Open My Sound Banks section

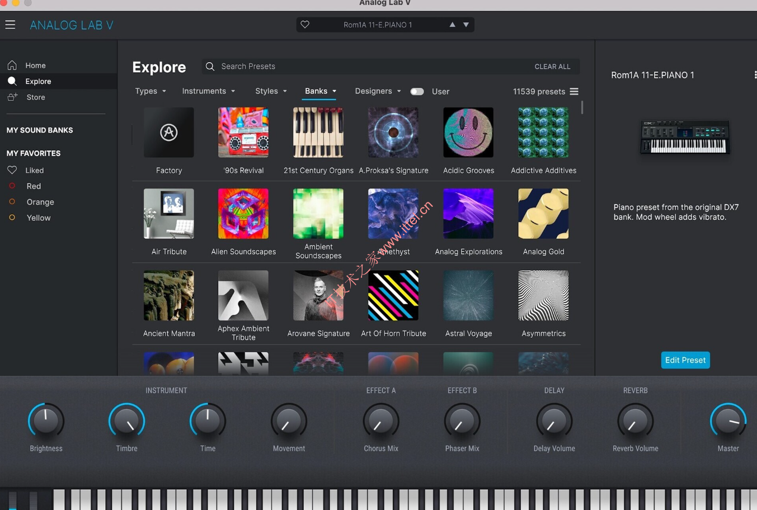[x=40, y=130]
